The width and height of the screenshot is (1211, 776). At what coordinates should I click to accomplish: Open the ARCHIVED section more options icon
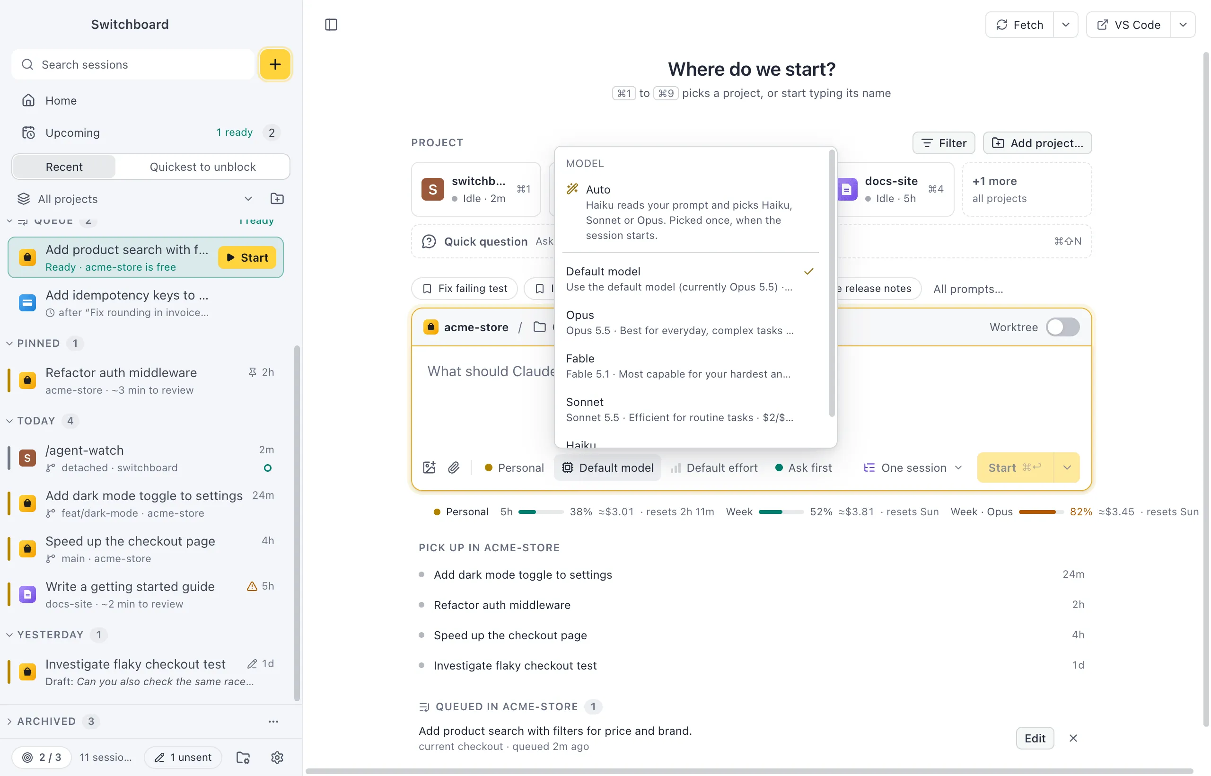point(273,722)
